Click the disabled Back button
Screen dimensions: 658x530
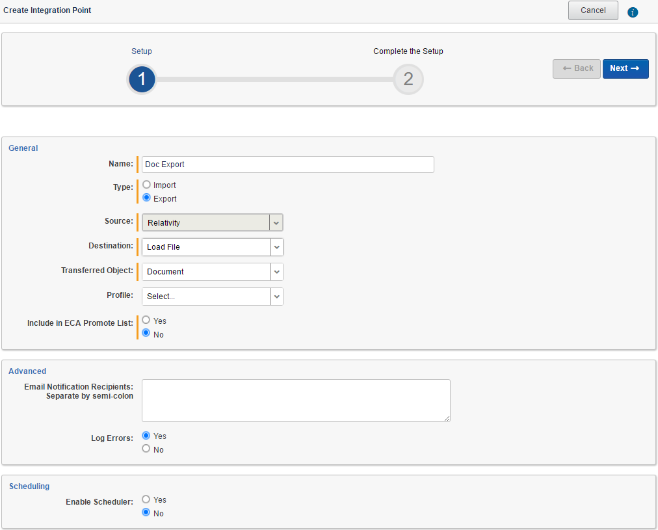coord(577,69)
